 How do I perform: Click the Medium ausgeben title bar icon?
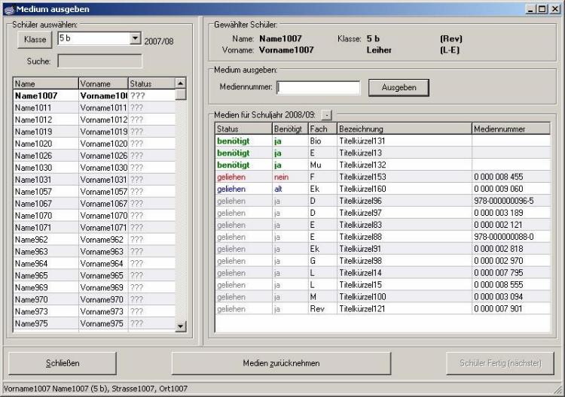click(8, 8)
